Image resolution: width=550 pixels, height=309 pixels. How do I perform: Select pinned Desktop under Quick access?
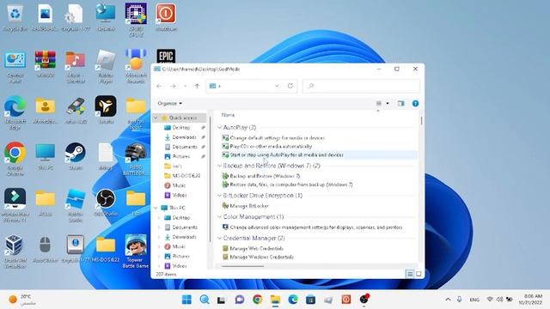[x=181, y=128]
